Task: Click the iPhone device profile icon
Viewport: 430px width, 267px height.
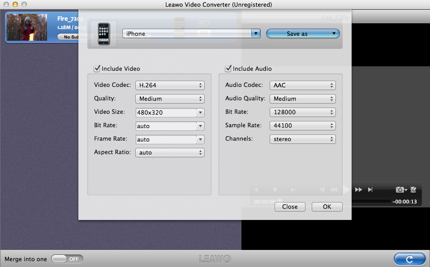Action: [103, 34]
